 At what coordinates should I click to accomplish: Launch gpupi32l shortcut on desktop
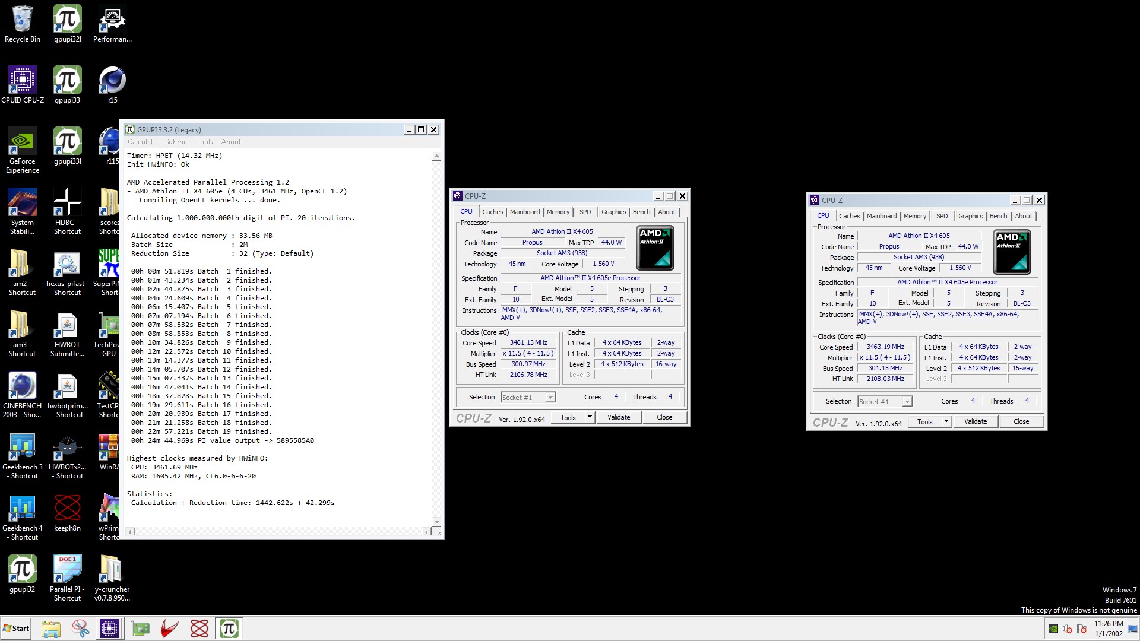coord(67,24)
